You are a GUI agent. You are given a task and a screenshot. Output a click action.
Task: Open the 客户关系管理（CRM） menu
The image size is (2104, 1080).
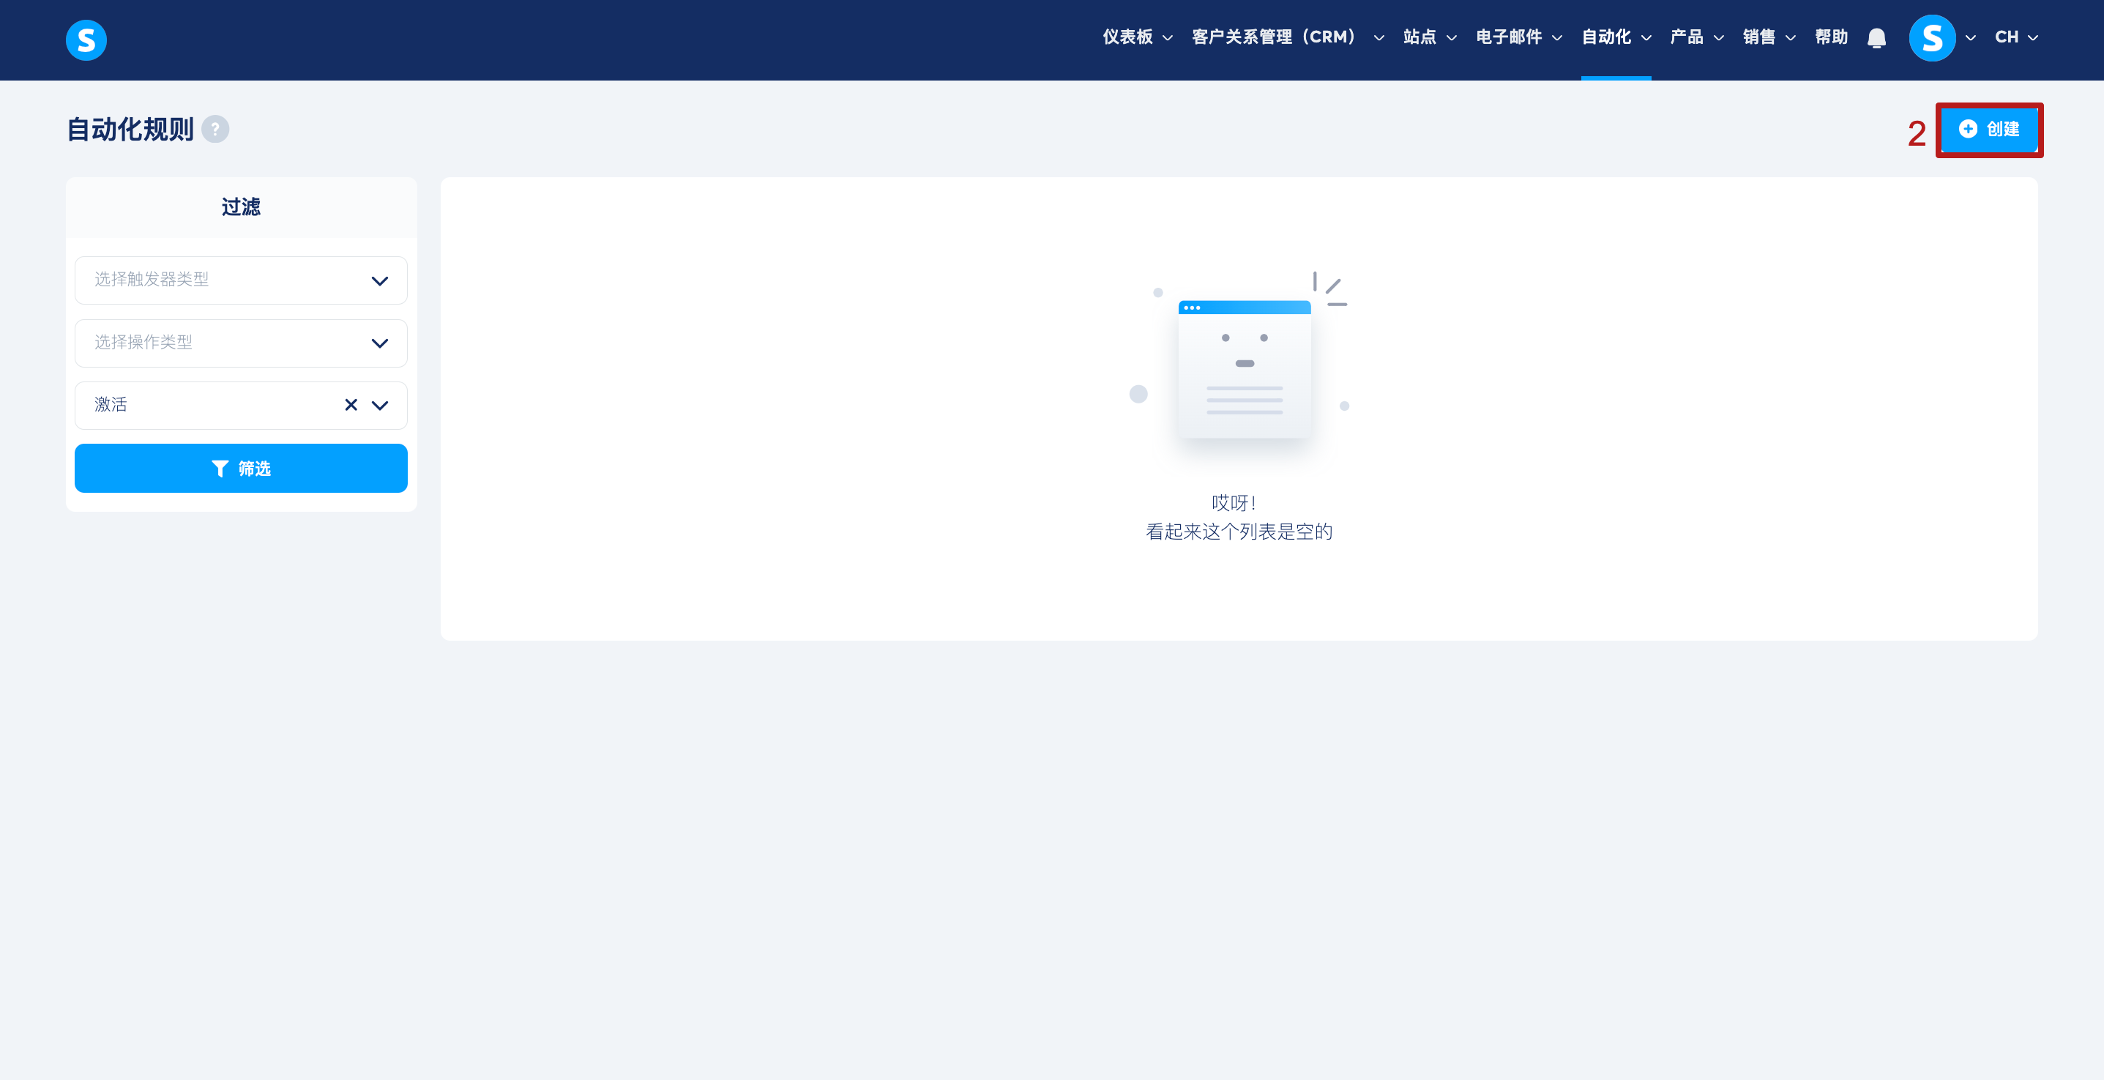1286,37
